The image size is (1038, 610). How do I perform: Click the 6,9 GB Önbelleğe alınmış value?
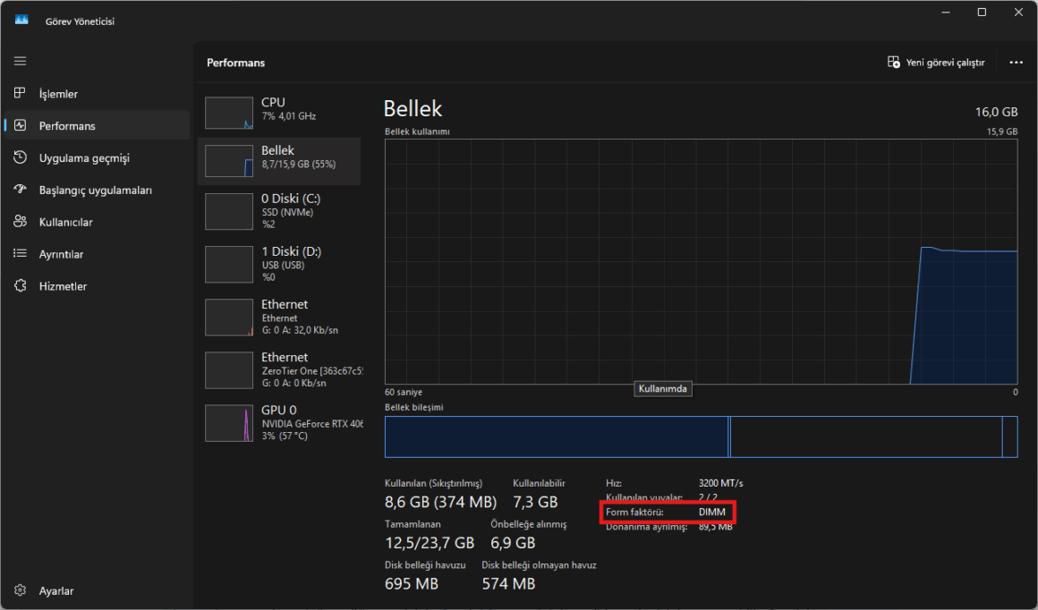(x=513, y=543)
